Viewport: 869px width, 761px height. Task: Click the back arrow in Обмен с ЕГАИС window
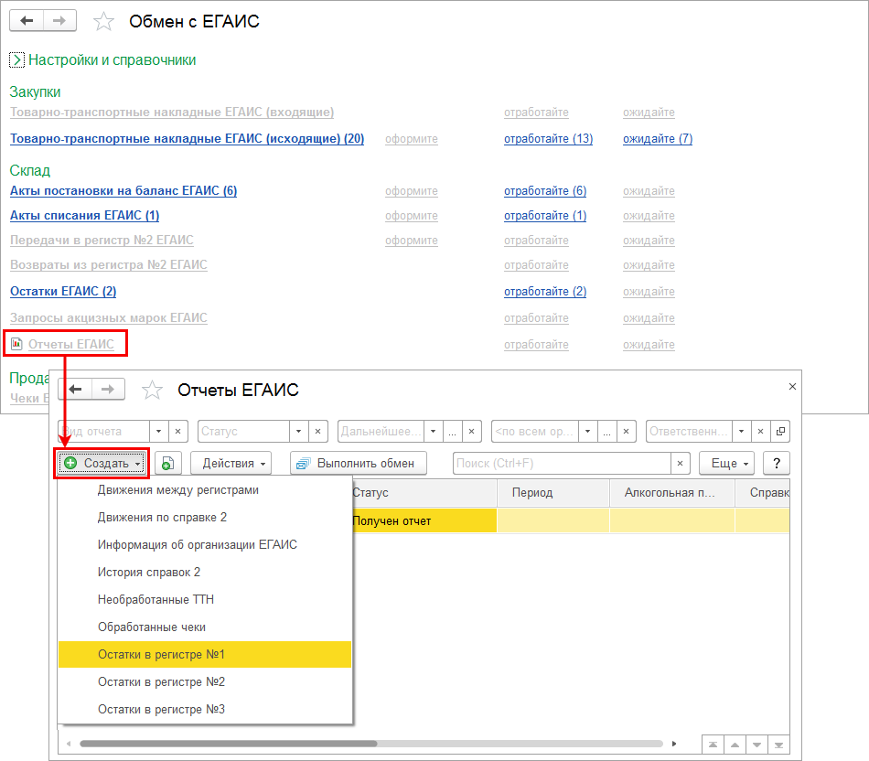[26, 21]
